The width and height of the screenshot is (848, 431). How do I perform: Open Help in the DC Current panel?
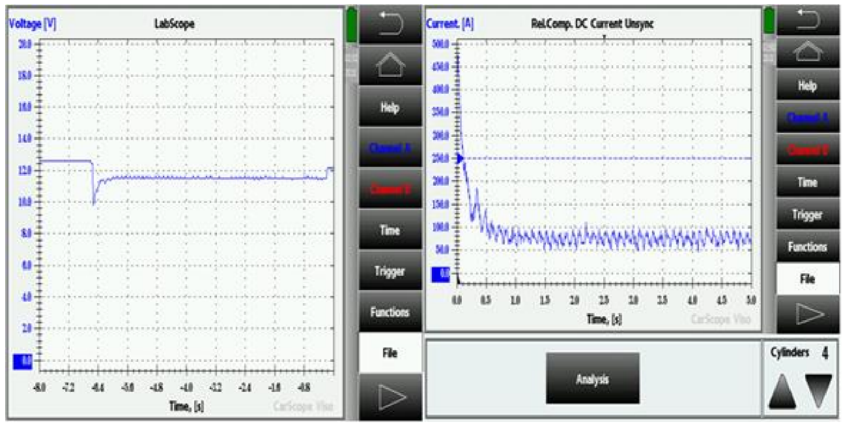click(x=807, y=85)
